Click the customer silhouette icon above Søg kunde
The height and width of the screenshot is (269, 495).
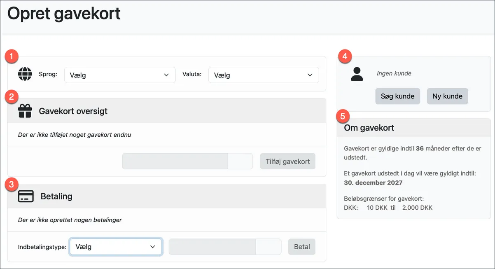pos(357,75)
